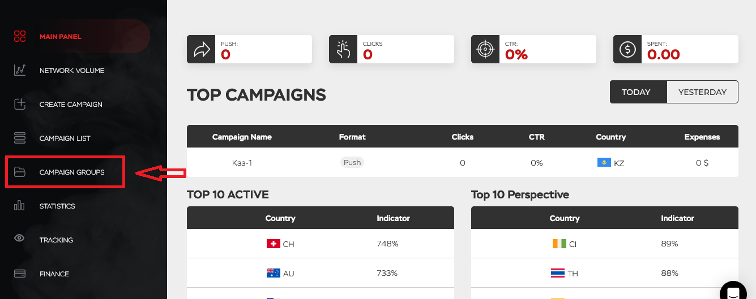Switch to the Yesterday tab
756x299 pixels.
pyautogui.click(x=702, y=92)
